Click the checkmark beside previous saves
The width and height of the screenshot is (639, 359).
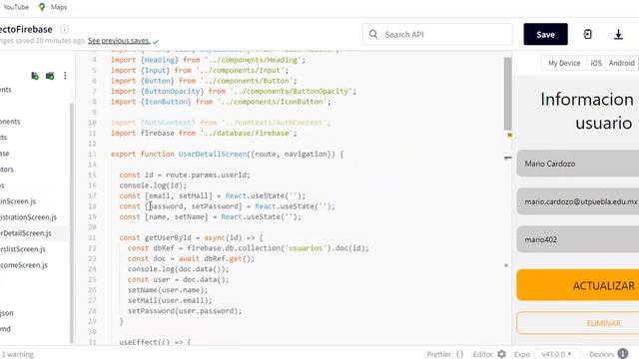(x=156, y=41)
